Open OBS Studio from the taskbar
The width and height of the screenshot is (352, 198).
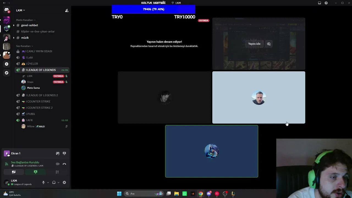(x=225, y=194)
